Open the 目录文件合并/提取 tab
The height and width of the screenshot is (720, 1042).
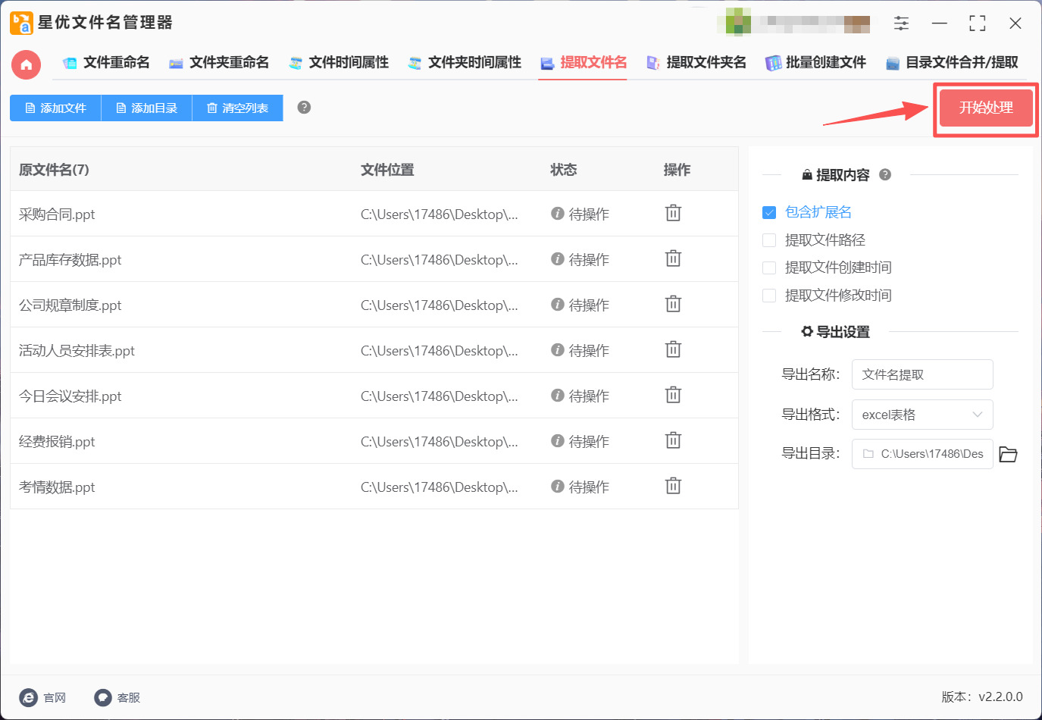pyautogui.click(x=952, y=62)
